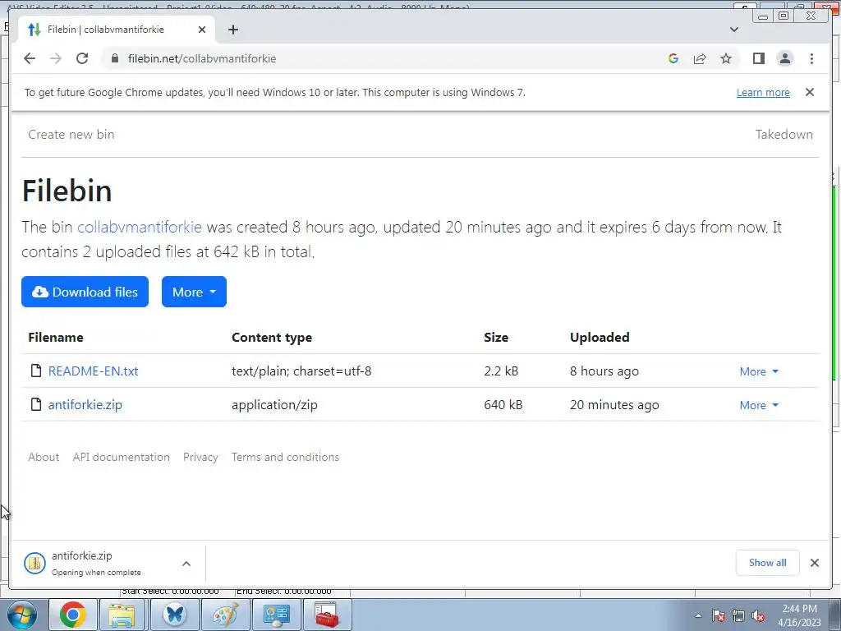Expand More options for antiforkie.zip
Screen dimensions: 841x631
coord(759,405)
